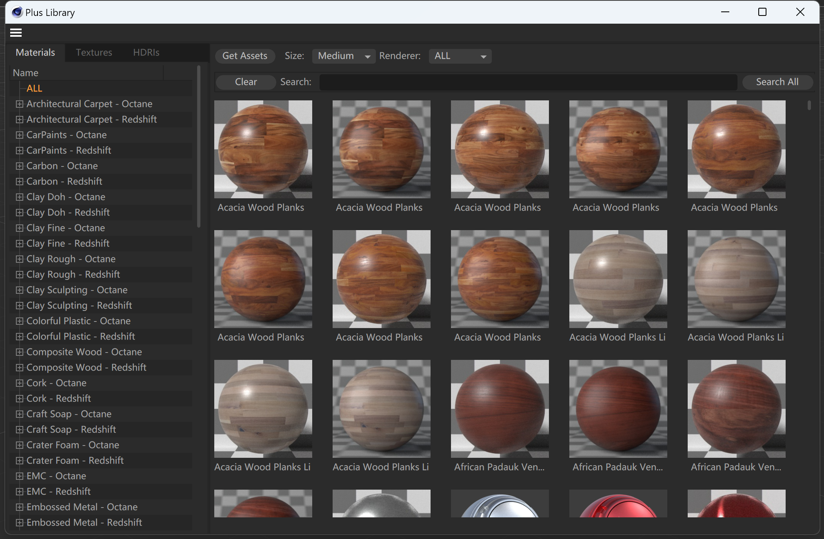Select first Acacia Wood Planks Li thumbnail in second row

click(x=618, y=279)
